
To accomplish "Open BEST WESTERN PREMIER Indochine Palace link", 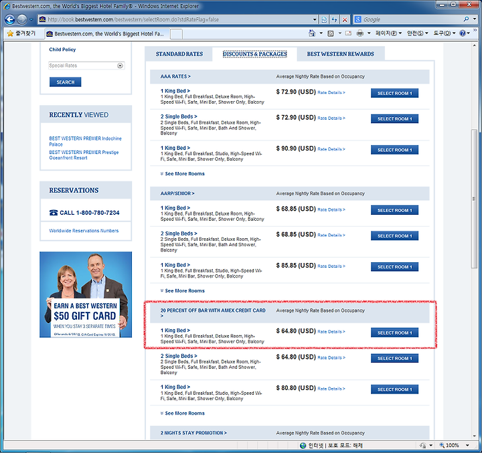I will pyautogui.click(x=85, y=141).
